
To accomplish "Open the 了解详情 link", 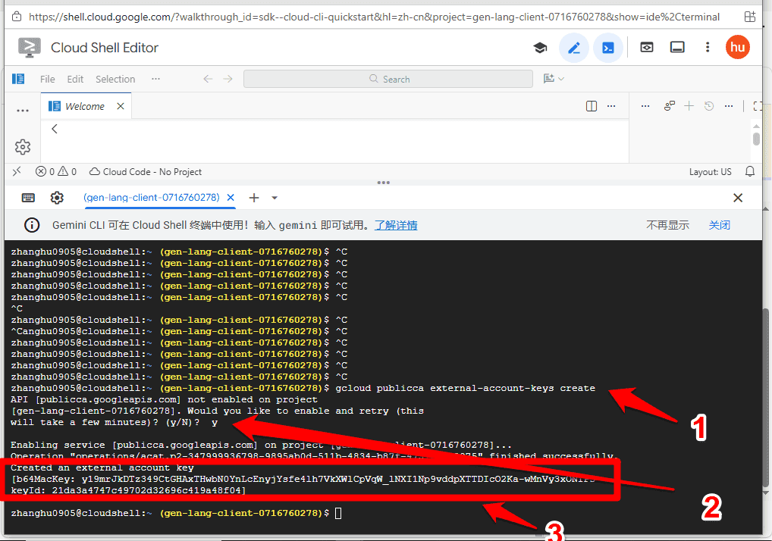I will coord(396,225).
